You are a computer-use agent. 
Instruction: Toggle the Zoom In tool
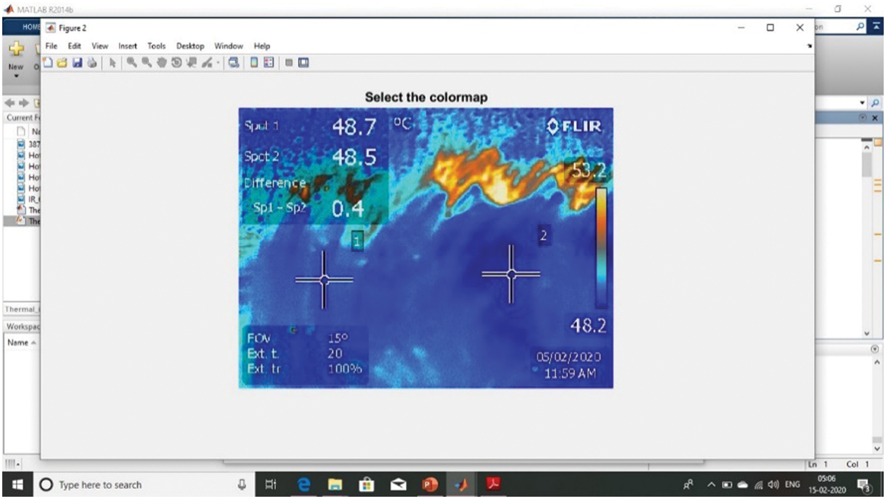(132, 62)
